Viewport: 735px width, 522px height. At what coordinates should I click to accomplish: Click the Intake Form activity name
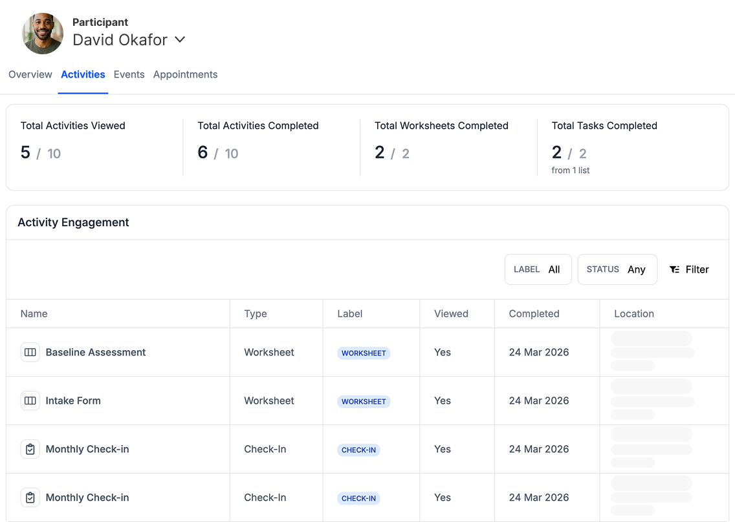[73, 401]
